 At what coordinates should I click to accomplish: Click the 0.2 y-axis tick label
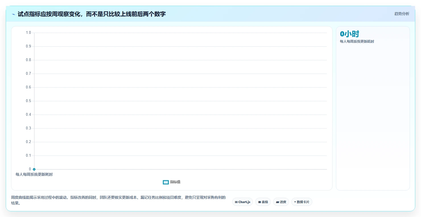tap(28, 142)
